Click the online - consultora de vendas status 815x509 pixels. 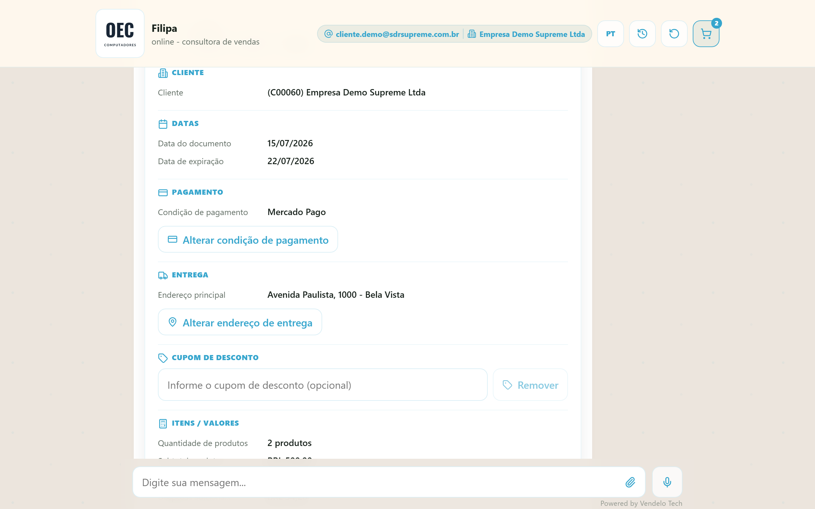pos(205,42)
